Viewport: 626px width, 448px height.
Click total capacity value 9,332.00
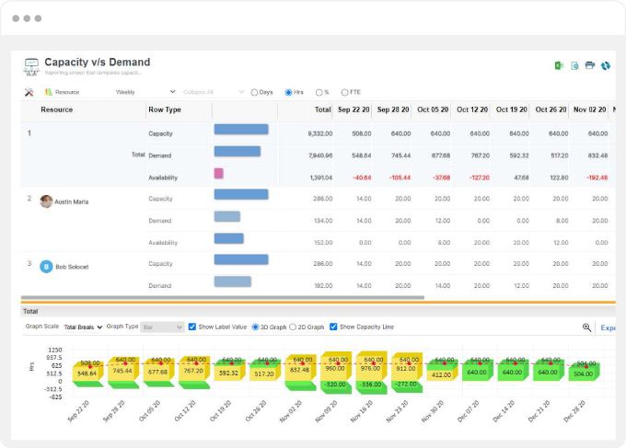point(320,133)
